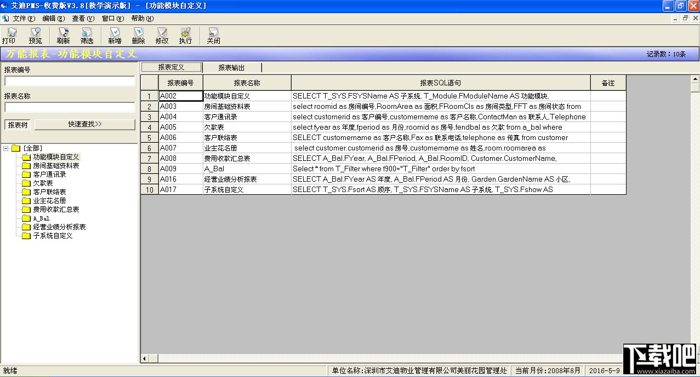This screenshot has width=700, height=377.
Task: Click the 报表SQL语句 column header
Action: pos(441,83)
